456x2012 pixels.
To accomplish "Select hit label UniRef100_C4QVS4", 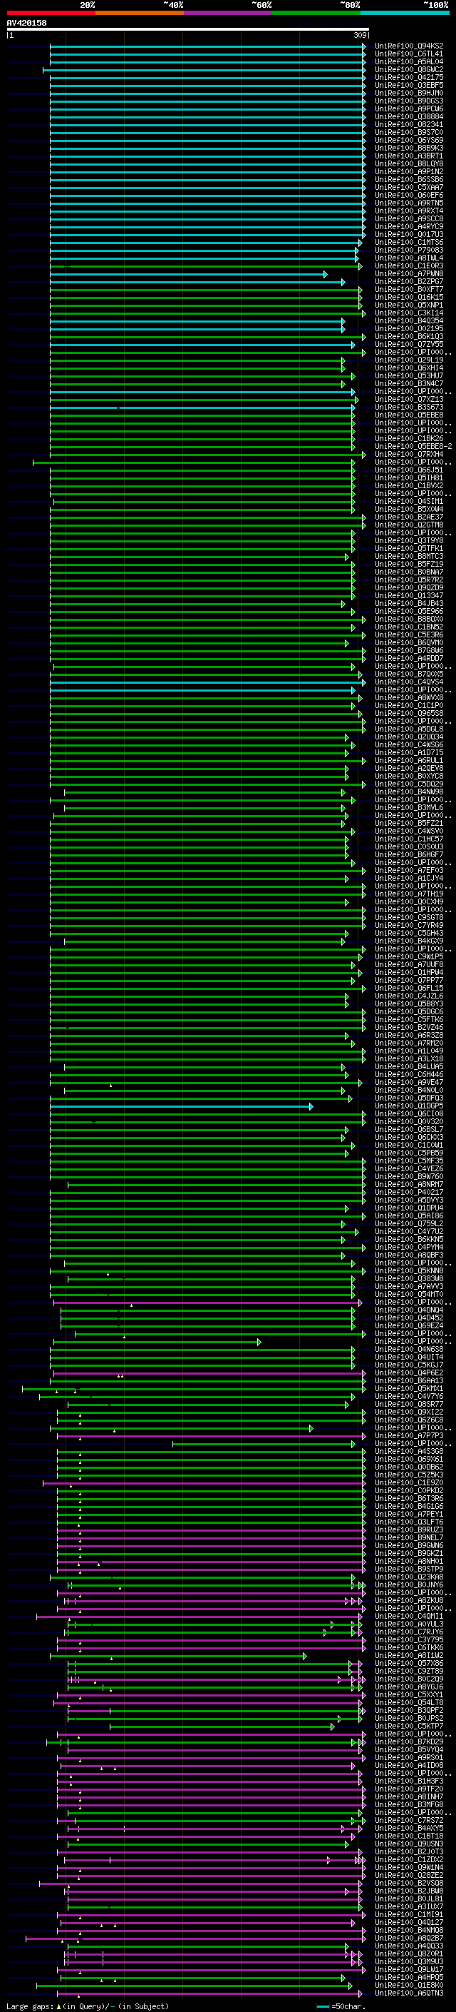I will 409,682.
